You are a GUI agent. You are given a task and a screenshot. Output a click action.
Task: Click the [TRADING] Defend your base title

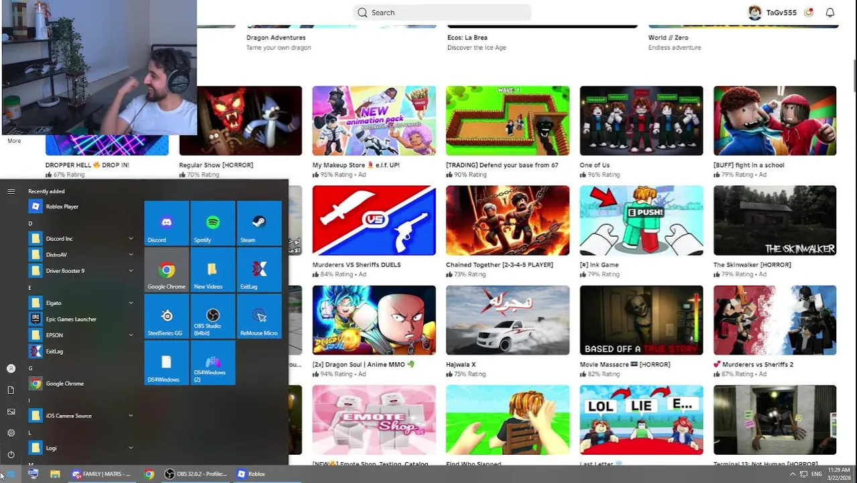tap(502, 165)
